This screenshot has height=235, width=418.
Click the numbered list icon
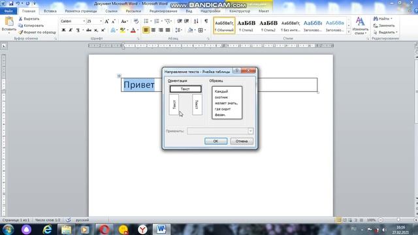pos(157,21)
